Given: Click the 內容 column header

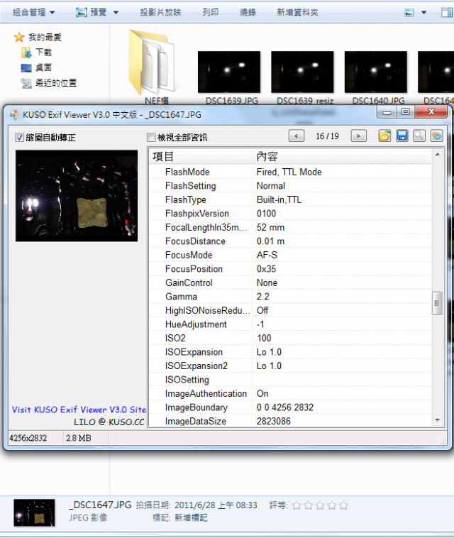Looking at the screenshot, I should pos(342,156).
